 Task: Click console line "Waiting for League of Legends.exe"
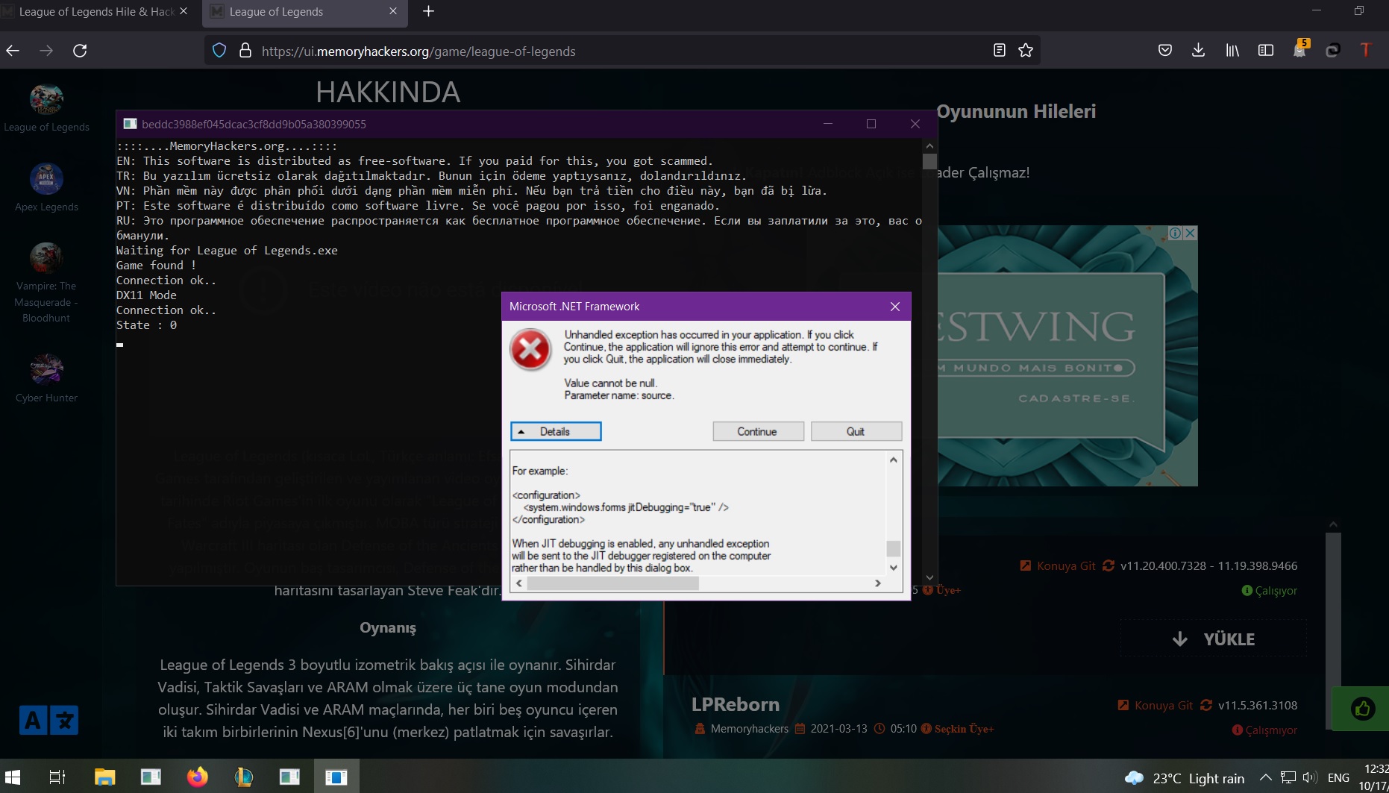[227, 251]
